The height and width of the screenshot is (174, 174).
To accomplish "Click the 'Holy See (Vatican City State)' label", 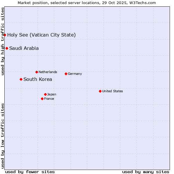I will 41,35.
